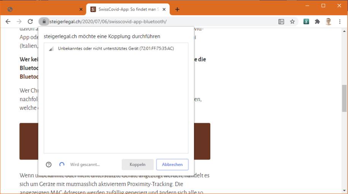The image size is (348, 194).
Task: Go back with the browser back arrow
Action: (x=8, y=22)
